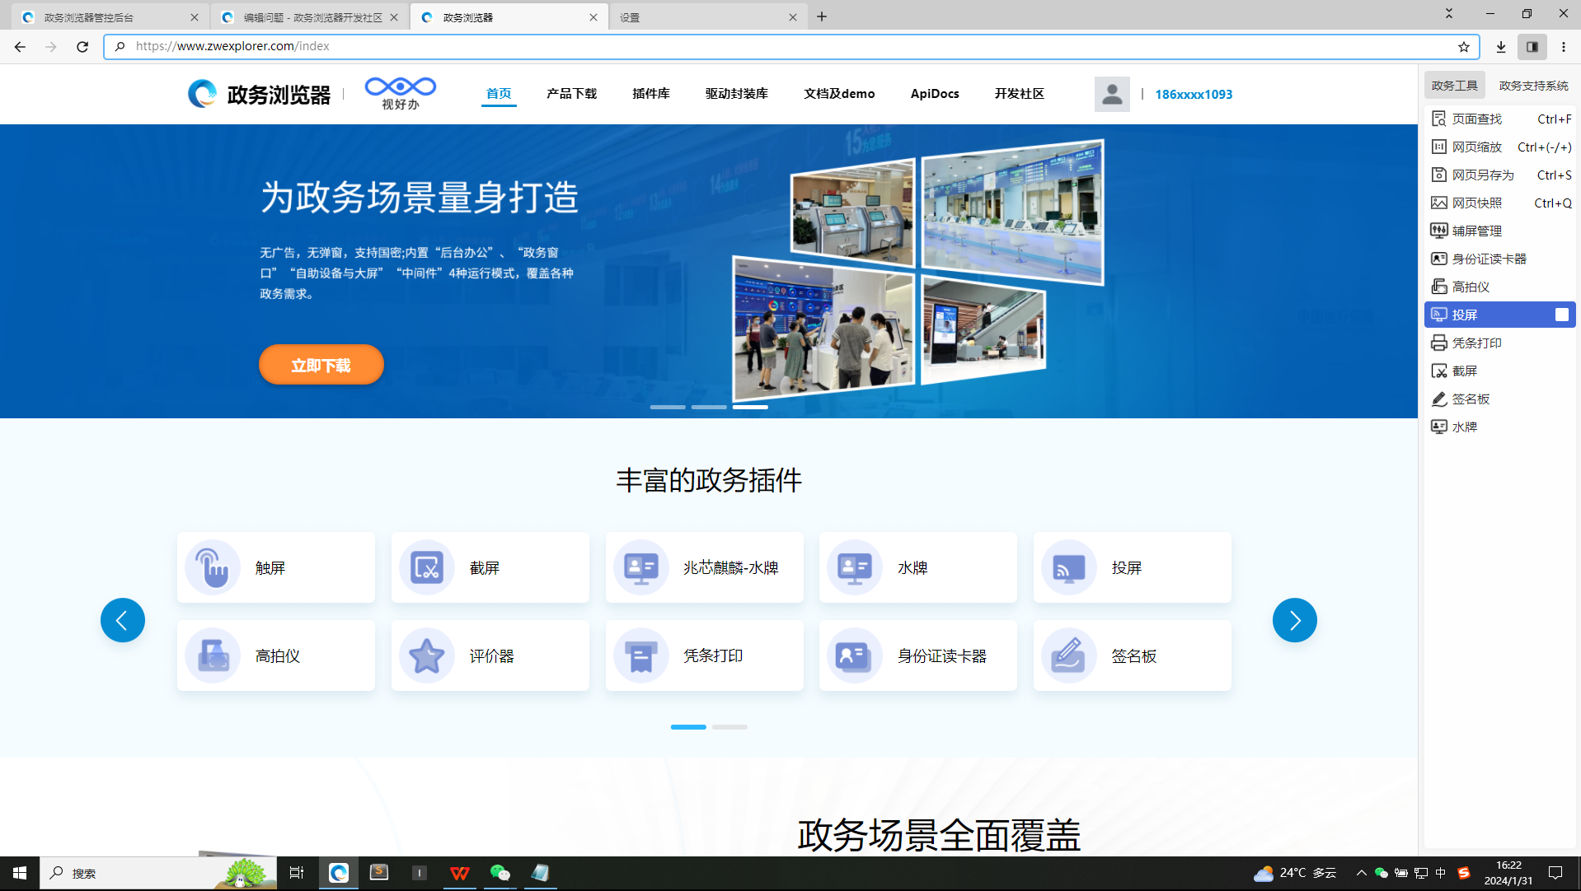1581x891 pixels.
Task: Reload the current page
Action: (x=82, y=47)
